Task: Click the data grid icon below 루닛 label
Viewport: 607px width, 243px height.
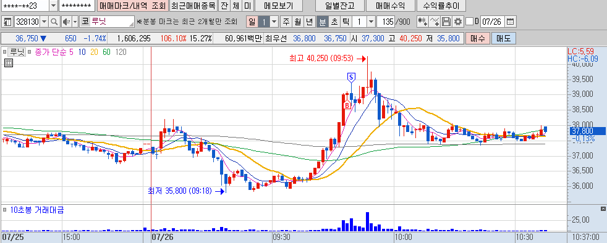Action: tap(9, 63)
